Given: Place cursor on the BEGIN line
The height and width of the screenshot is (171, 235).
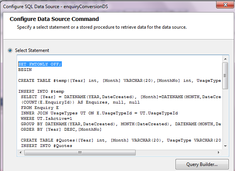Looking at the screenshot, I should tap(25, 70).
